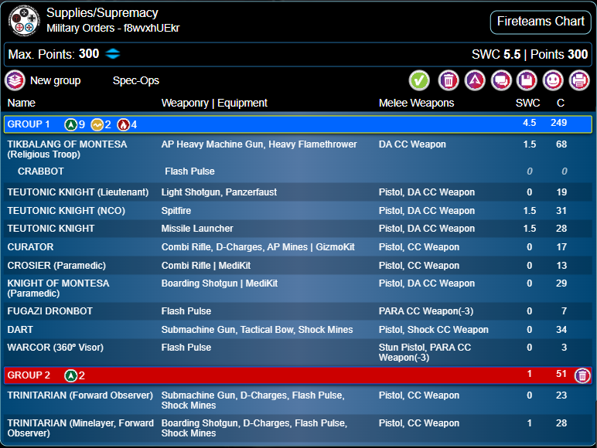Click the Spec-Ops option

click(135, 80)
